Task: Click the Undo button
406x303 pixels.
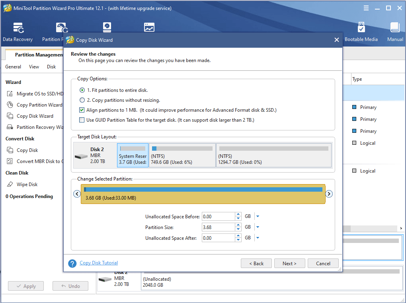Action: pyautogui.click(x=70, y=286)
